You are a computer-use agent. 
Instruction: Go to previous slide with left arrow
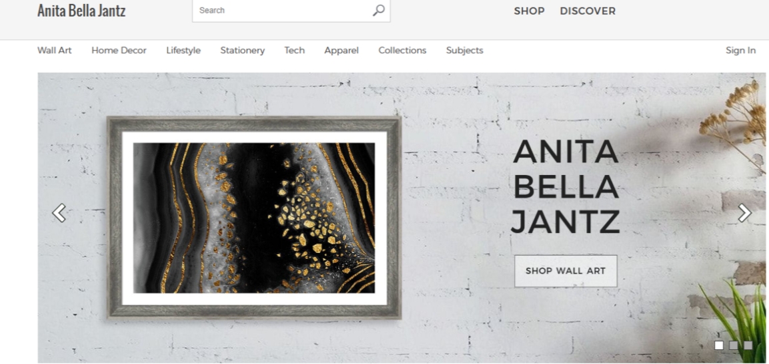[59, 213]
